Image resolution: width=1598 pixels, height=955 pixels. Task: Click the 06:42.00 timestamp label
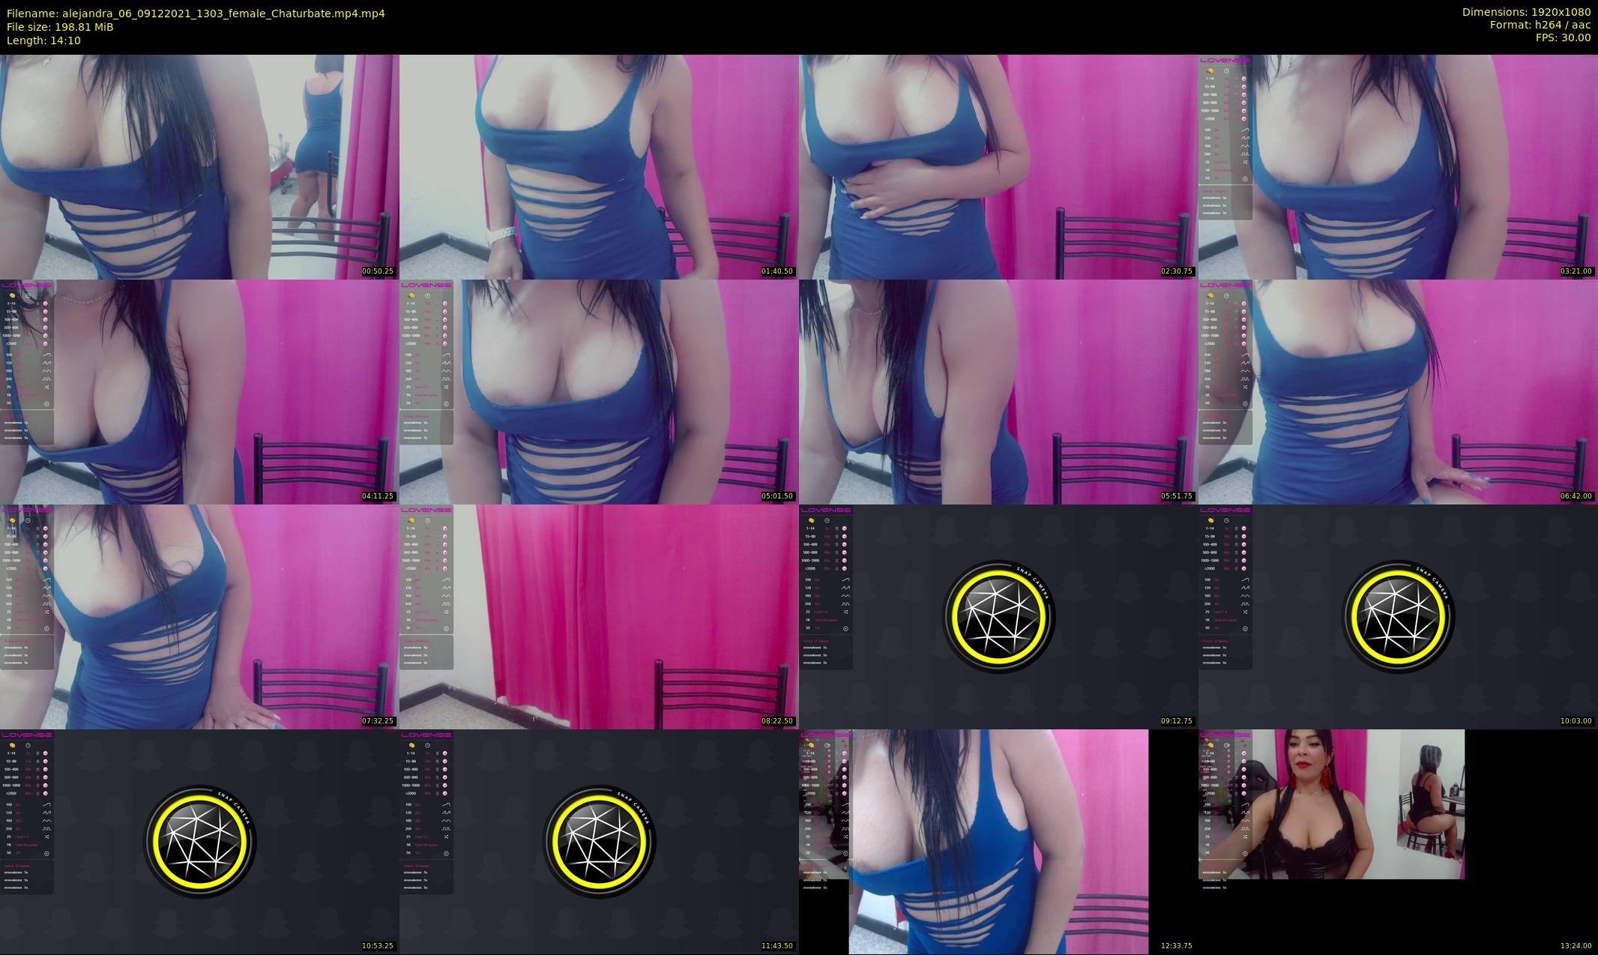(1576, 496)
